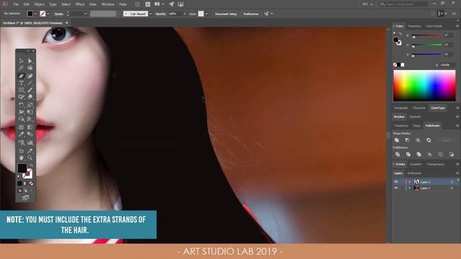This screenshot has height=259, width=461.
Task: Click the Divide pathfinder icon
Action: (x=398, y=154)
